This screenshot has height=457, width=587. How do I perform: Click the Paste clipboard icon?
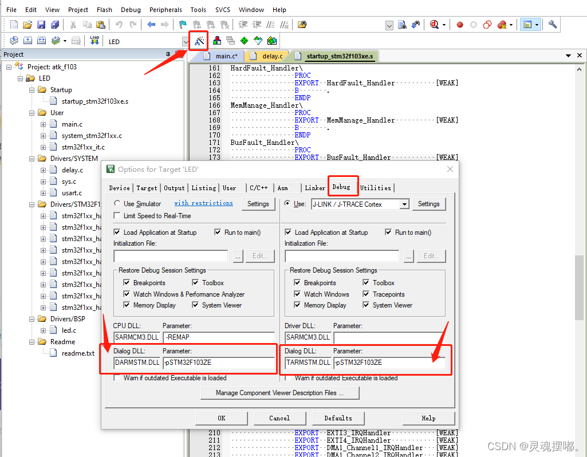click(101, 25)
